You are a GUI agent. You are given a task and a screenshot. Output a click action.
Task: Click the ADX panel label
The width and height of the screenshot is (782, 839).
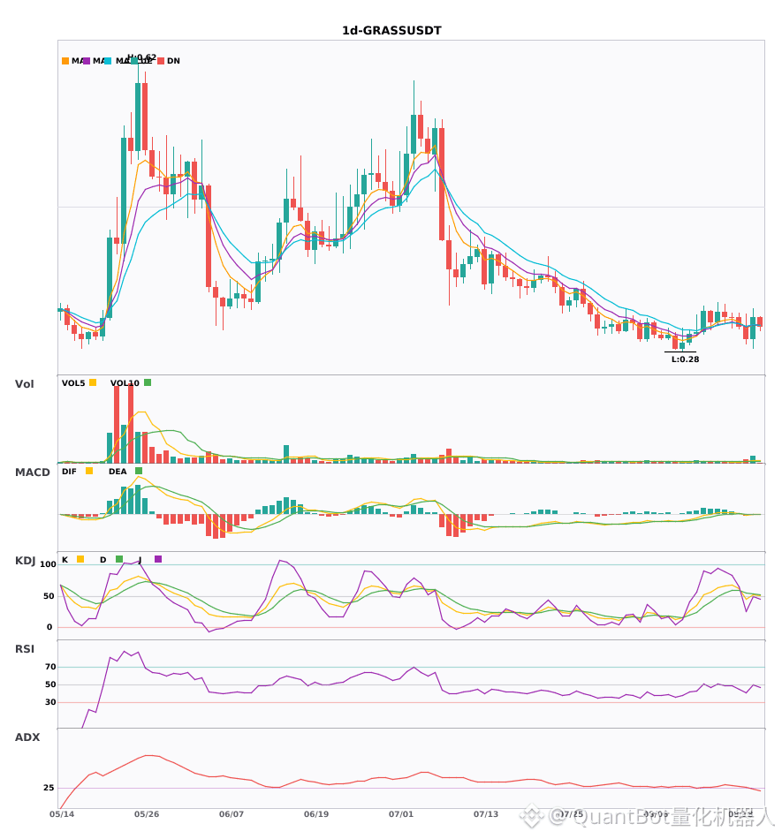click(27, 737)
